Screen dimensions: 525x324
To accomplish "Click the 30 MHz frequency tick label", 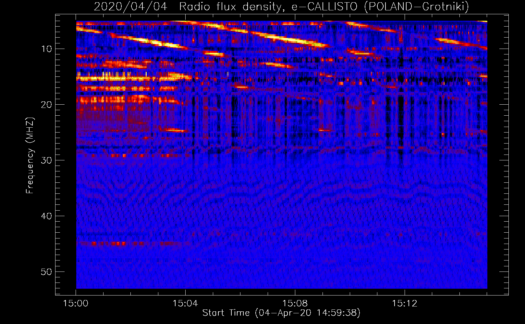I will [x=47, y=160].
